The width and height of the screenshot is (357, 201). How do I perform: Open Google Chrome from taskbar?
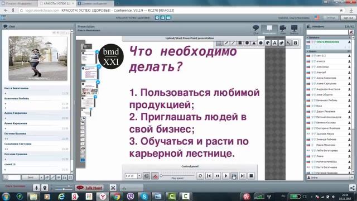tap(117, 197)
